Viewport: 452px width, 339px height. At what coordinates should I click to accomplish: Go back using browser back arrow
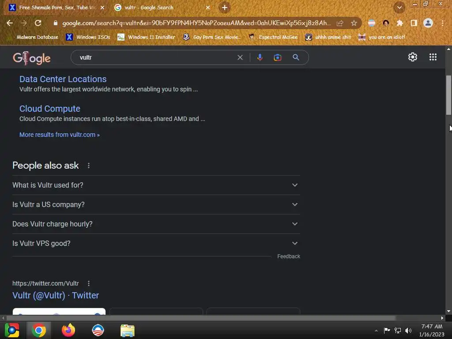point(10,23)
